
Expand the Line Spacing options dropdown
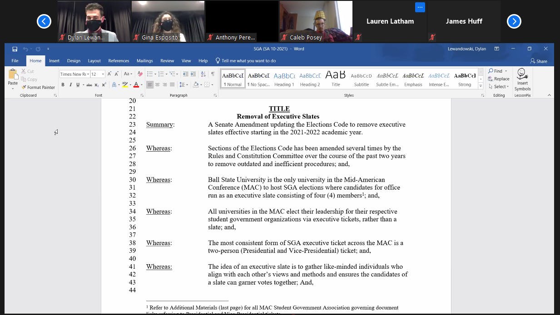(x=187, y=84)
